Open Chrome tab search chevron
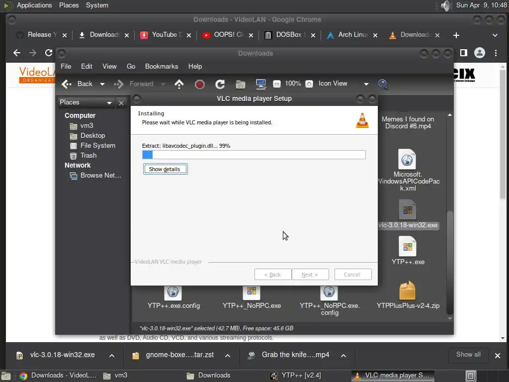 (495, 35)
